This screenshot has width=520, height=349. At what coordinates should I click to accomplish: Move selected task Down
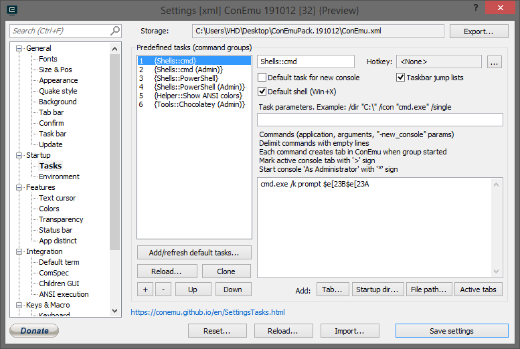233,289
